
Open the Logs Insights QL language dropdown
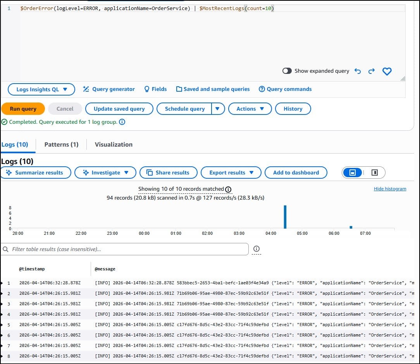tap(41, 89)
